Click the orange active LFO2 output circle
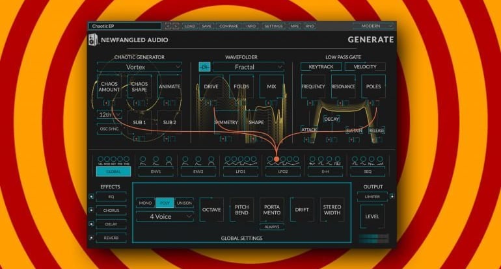This screenshot has height=269, width=501. click(x=277, y=159)
